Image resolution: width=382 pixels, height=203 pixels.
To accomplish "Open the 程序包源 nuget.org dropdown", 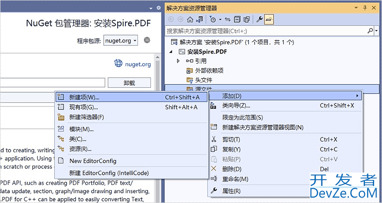I will (120, 41).
